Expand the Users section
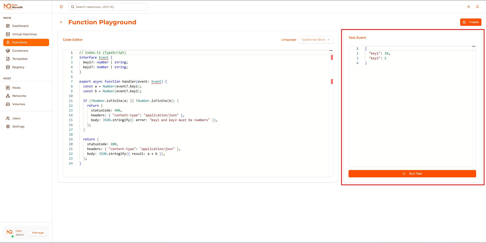Screen dimensions: 486x243 click(x=16, y=118)
